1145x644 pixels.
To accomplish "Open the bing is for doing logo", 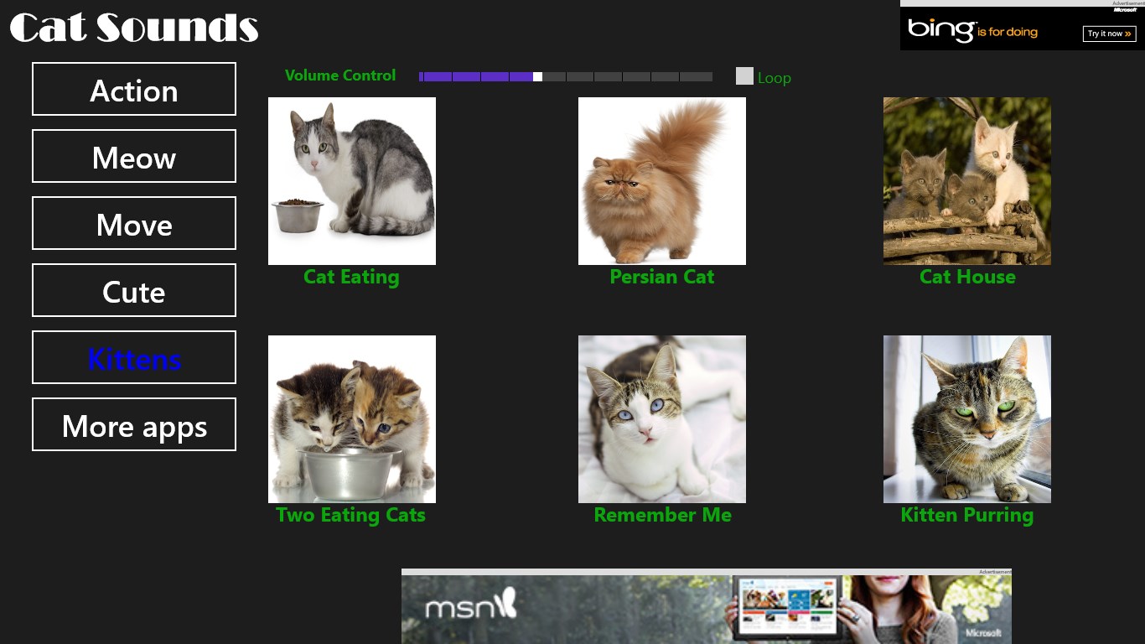I will coord(972,30).
